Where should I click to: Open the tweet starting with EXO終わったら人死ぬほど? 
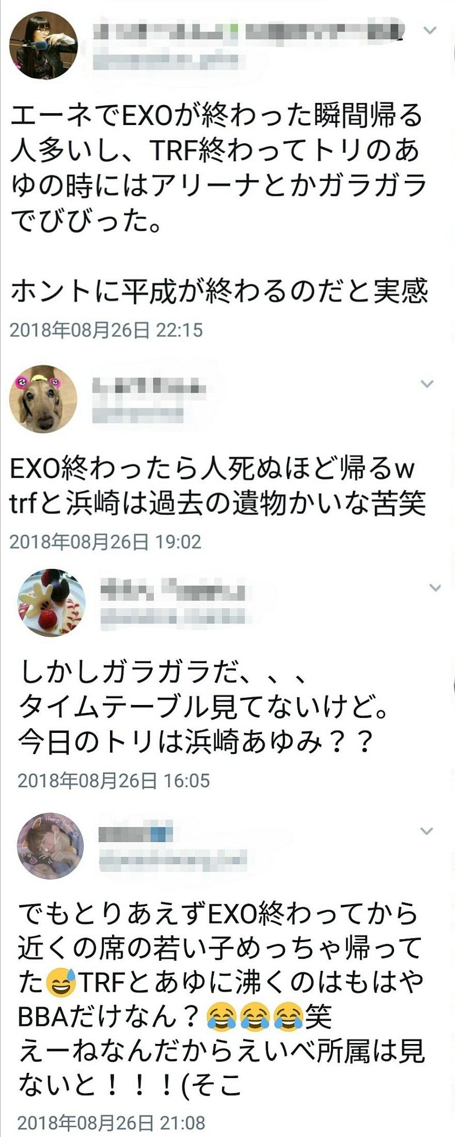[x=217, y=486]
